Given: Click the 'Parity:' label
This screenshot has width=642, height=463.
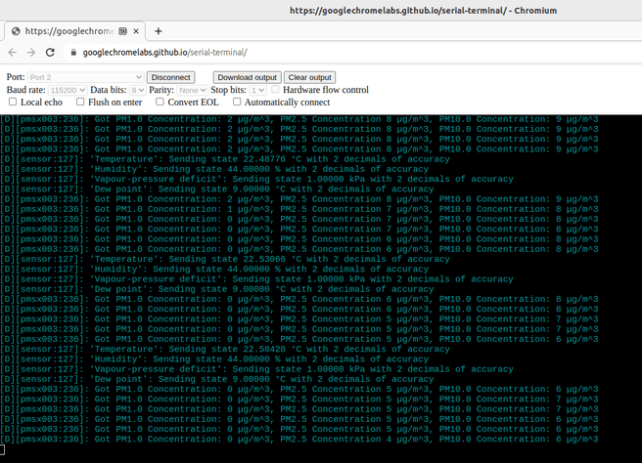Looking at the screenshot, I should point(161,90).
